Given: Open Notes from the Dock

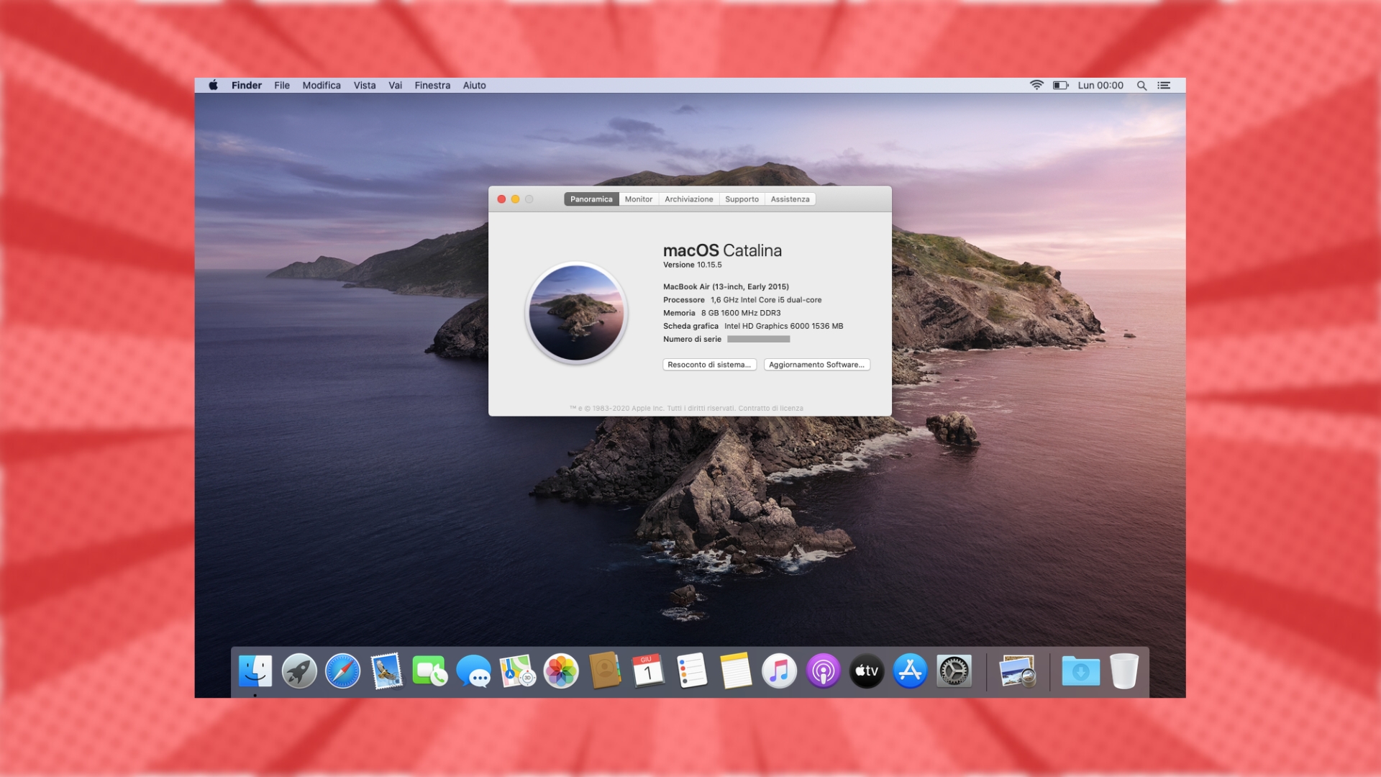Looking at the screenshot, I should pos(736,671).
